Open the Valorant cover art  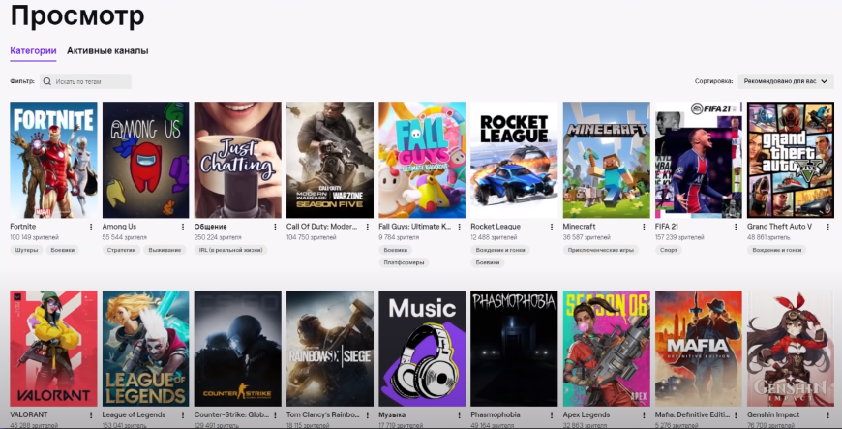tap(53, 349)
